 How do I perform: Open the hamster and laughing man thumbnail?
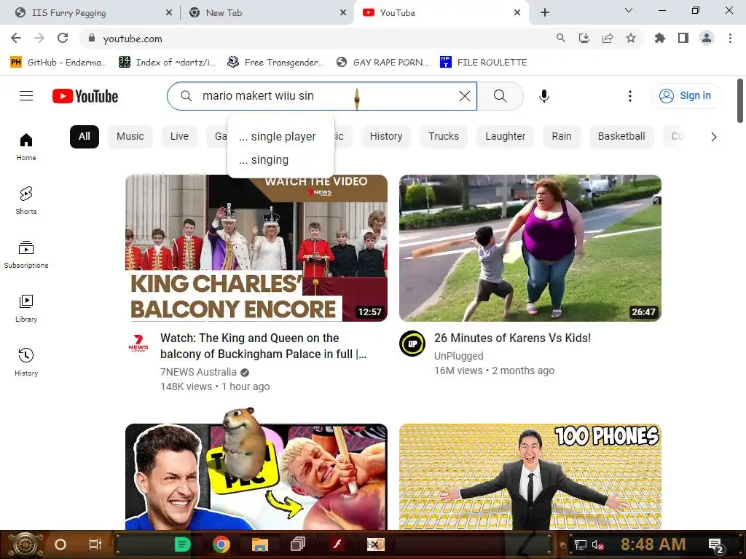click(x=256, y=476)
